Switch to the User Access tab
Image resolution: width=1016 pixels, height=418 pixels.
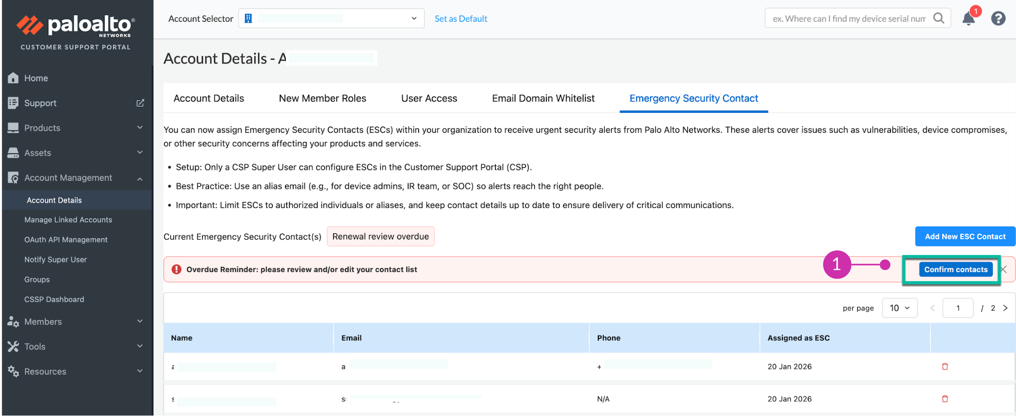(x=429, y=98)
